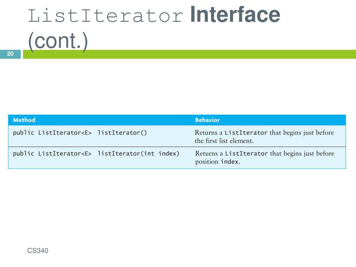Click the 'position index.' description text

click(x=218, y=162)
